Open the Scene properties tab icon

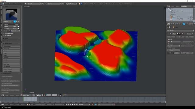176,24
